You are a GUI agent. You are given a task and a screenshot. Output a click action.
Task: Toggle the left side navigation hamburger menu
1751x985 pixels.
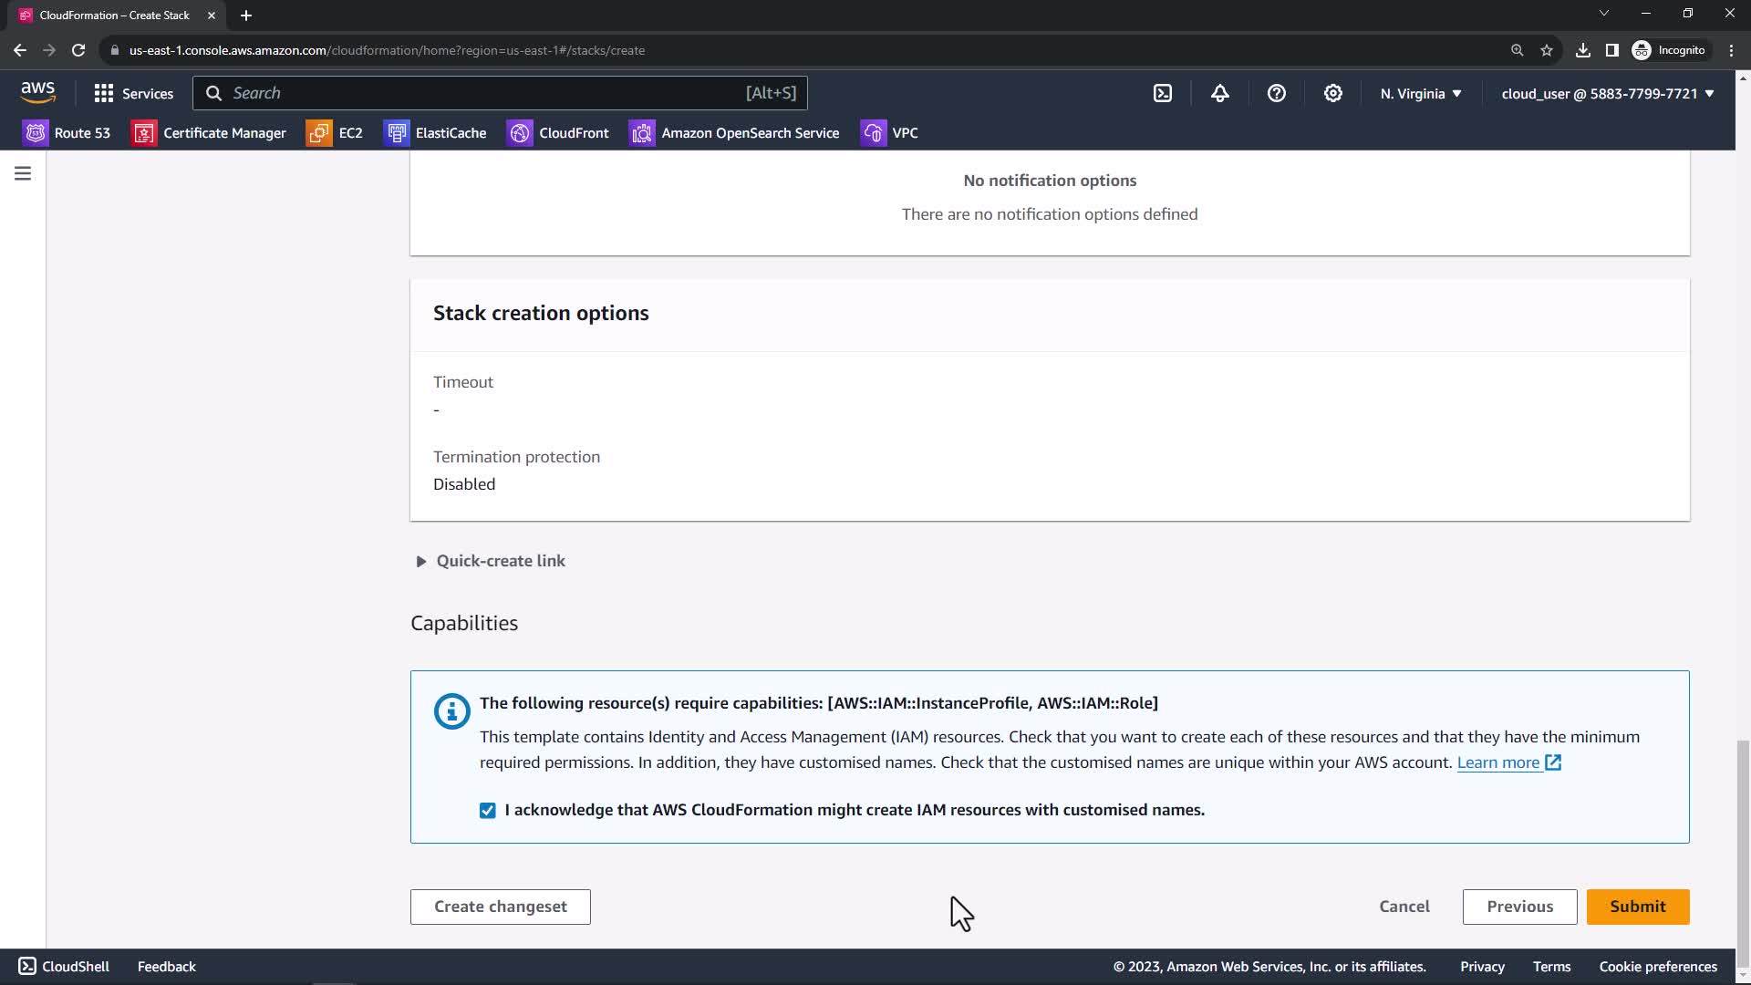pyautogui.click(x=23, y=173)
